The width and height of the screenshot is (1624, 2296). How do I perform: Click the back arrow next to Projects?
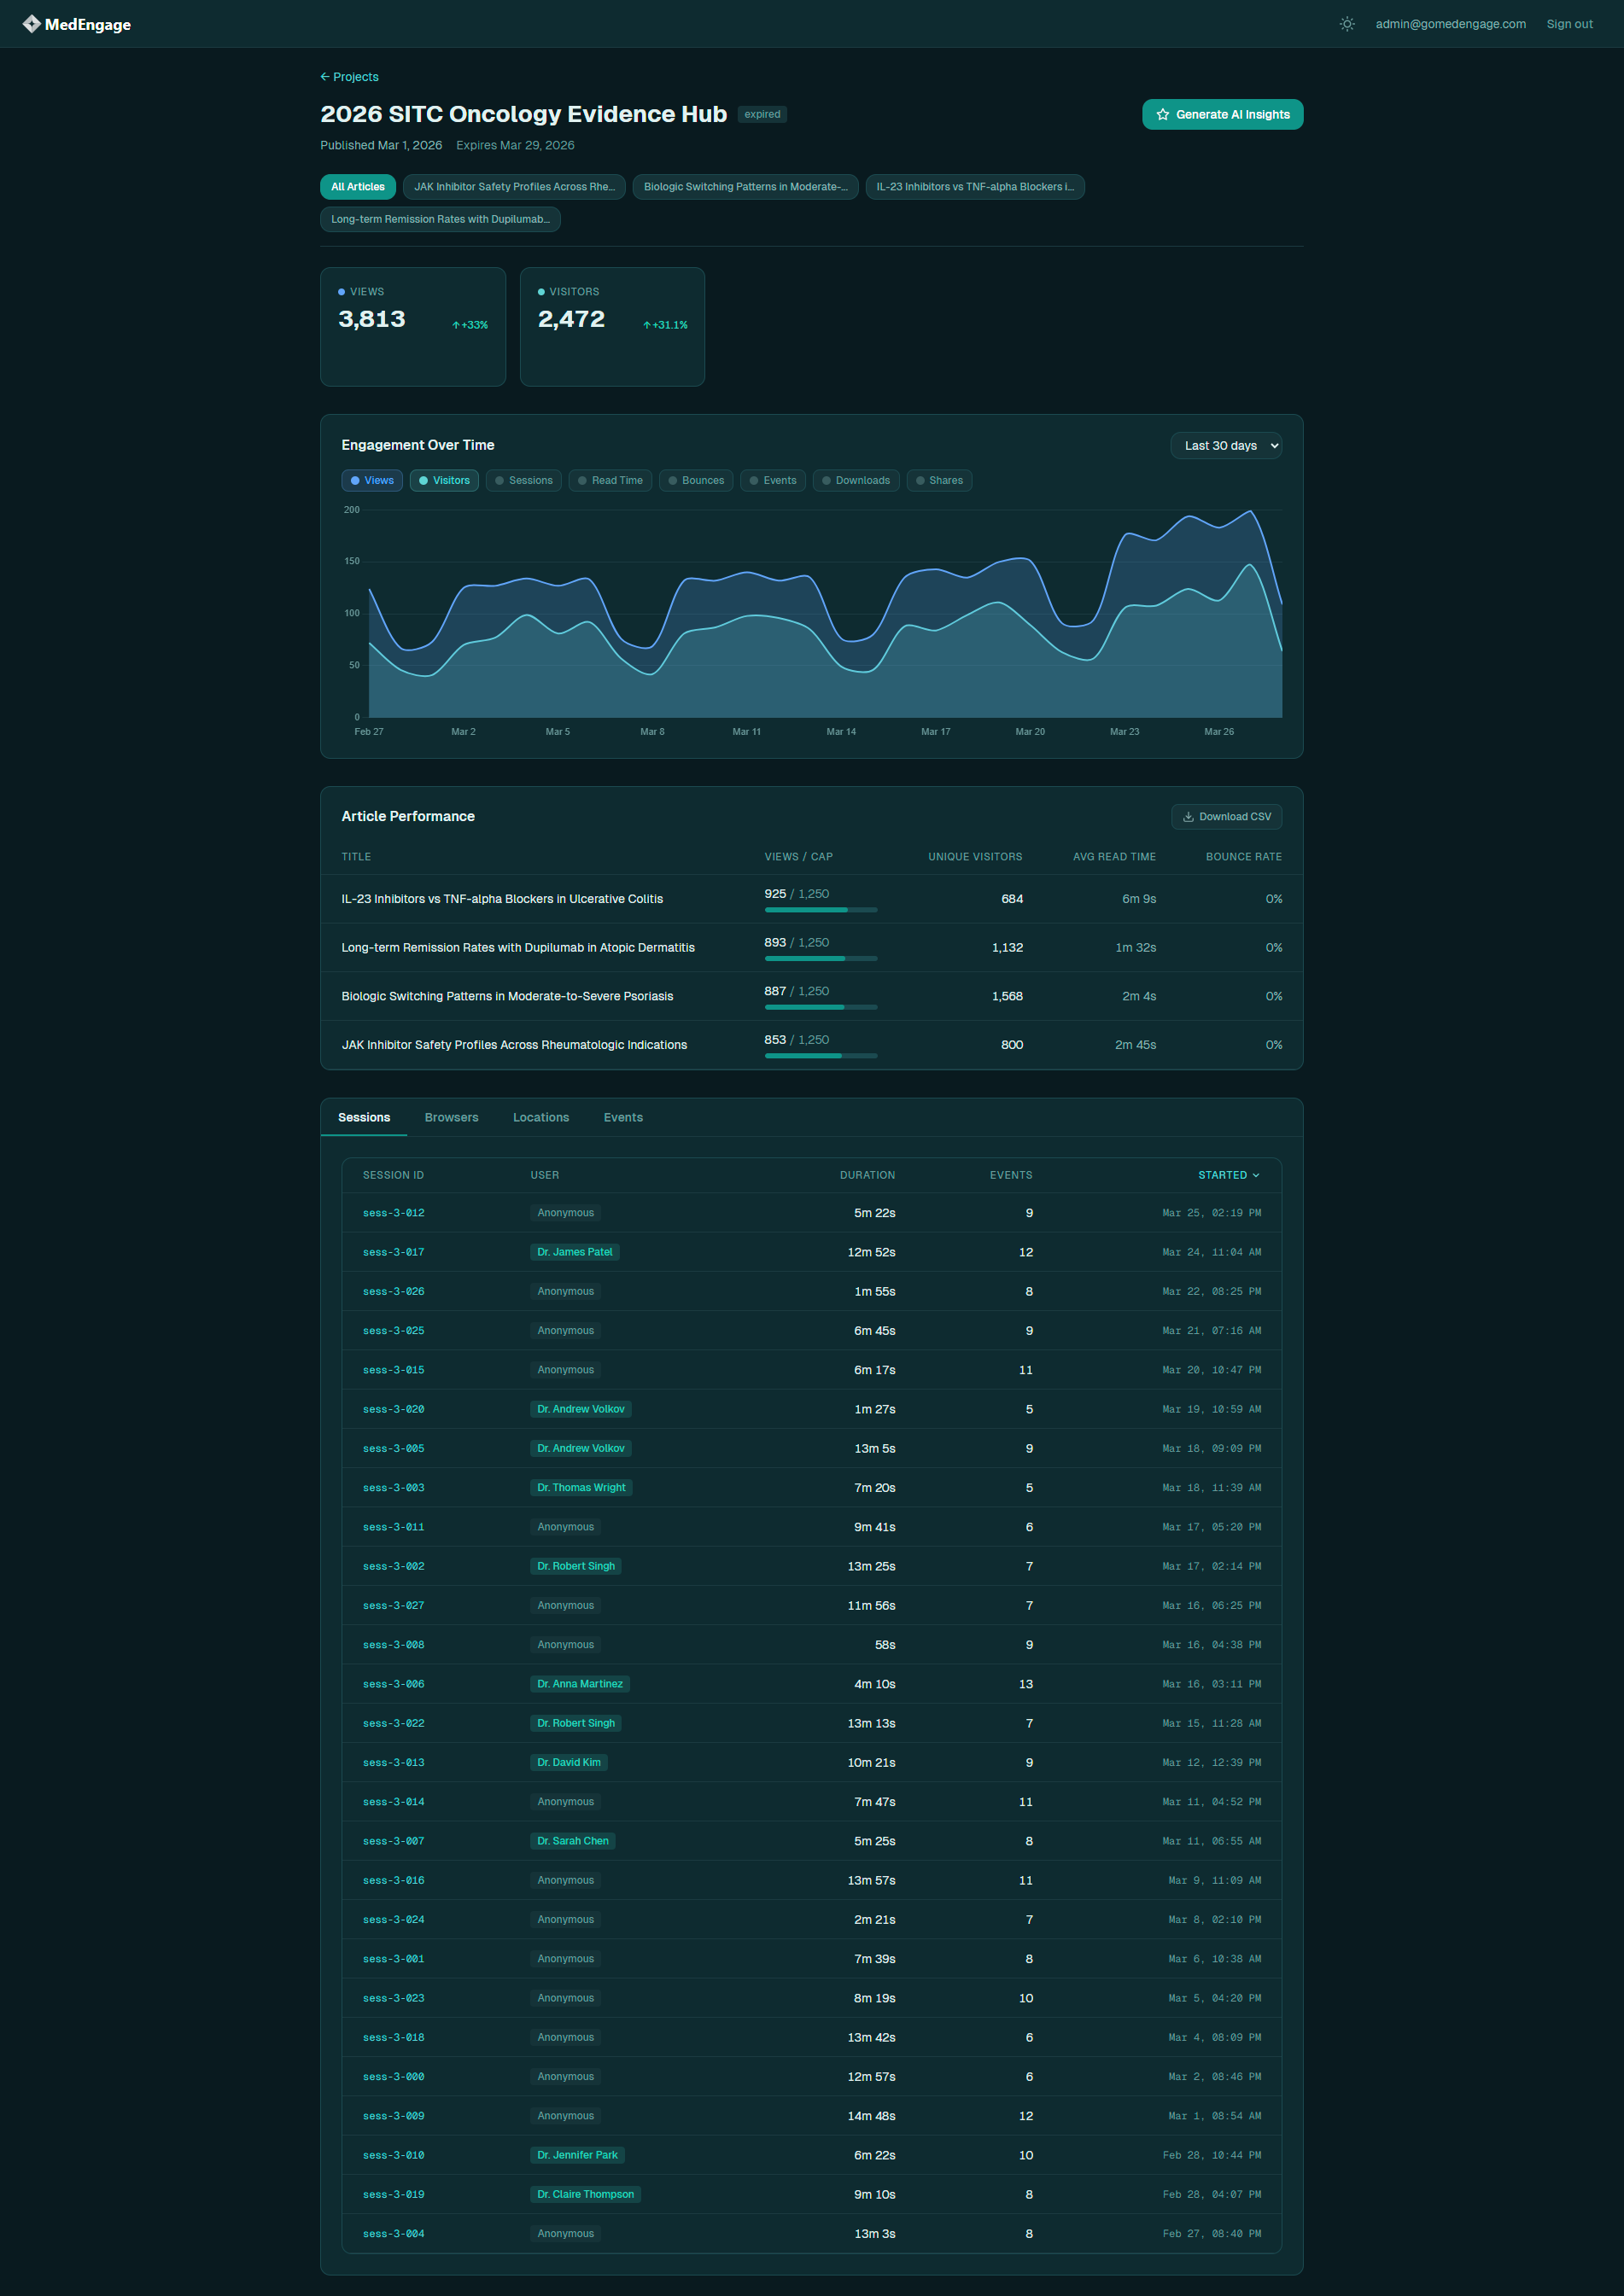pos(324,76)
